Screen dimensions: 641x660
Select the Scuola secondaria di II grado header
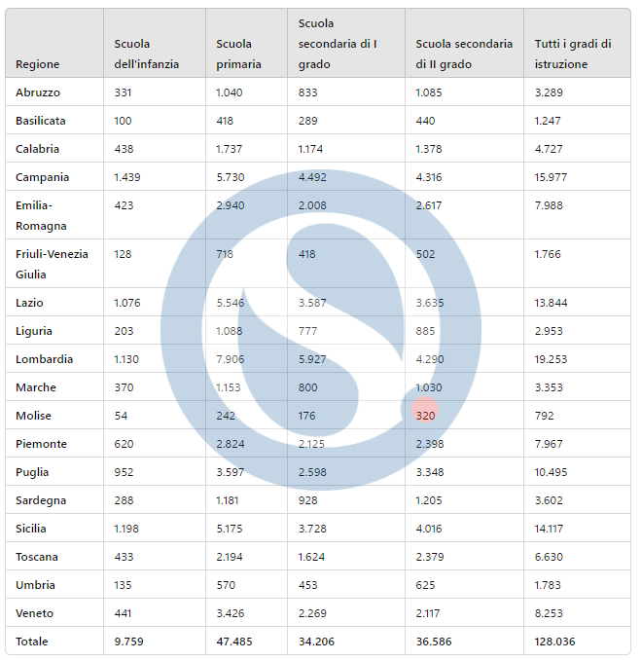pyautogui.click(x=463, y=54)
